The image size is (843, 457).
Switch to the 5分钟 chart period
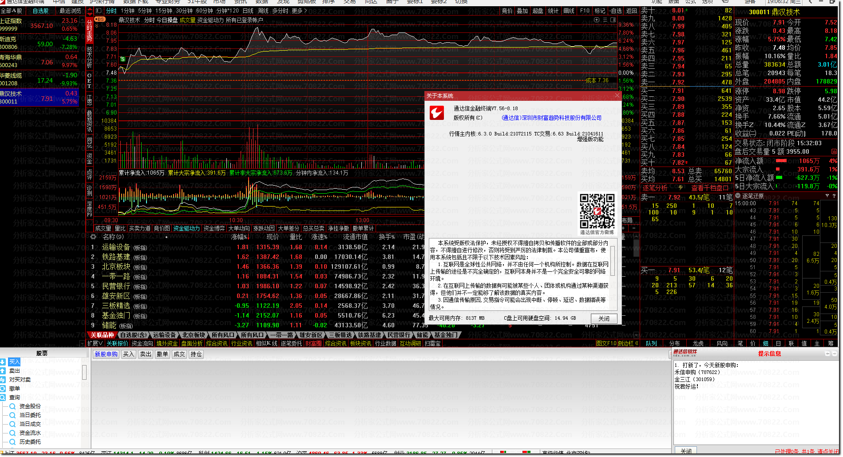click(145, 11)
